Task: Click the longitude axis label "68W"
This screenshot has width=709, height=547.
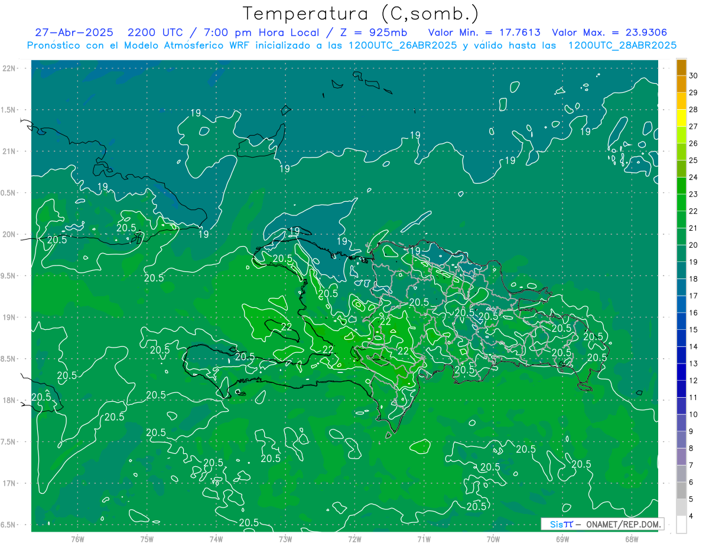Action: (x=632, y=539)
